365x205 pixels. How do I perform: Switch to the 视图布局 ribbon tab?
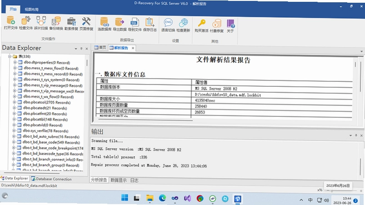32,9
